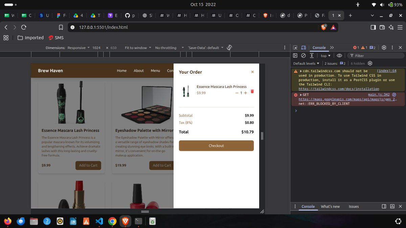
Task: Open the Save-Data default dropdown
Action: click(206, 48)
